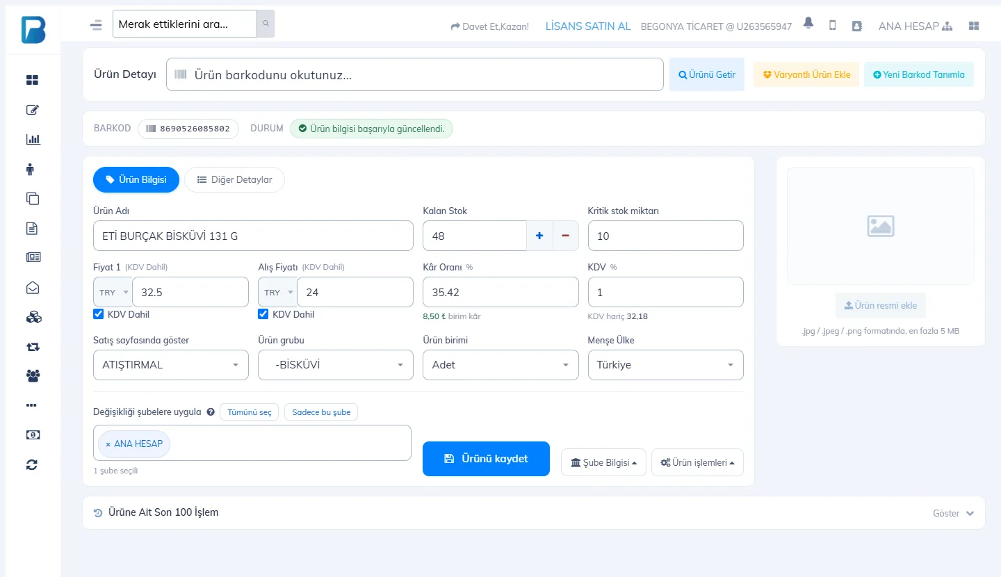
Task: Uncheck KDV Dahil under Fiyat 1
Action: tap(98, 314)
